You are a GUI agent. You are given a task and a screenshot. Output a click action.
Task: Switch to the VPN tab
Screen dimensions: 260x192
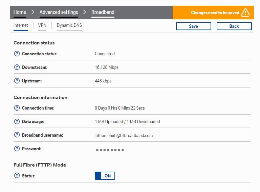coord(42,25)
